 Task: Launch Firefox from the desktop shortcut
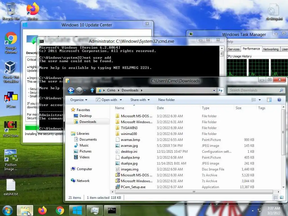coord(33,12)
